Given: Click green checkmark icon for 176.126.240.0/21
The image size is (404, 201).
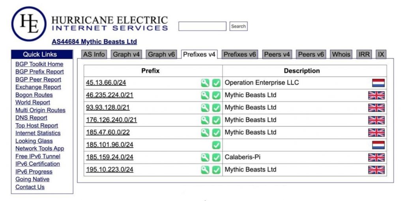Looking at the screenshot, I should pos(216,120).
